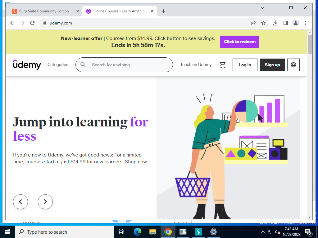Open the network tray icon
Screen dimensions: 318x238
point(270,232)
